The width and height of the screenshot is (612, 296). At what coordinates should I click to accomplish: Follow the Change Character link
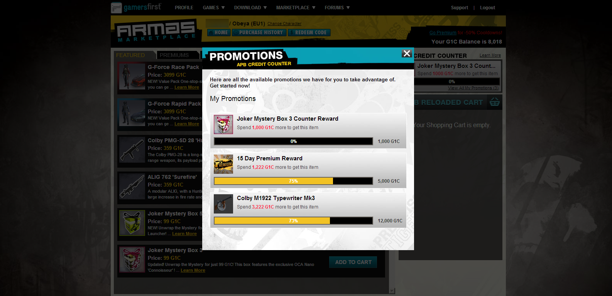tap(284, 24)
